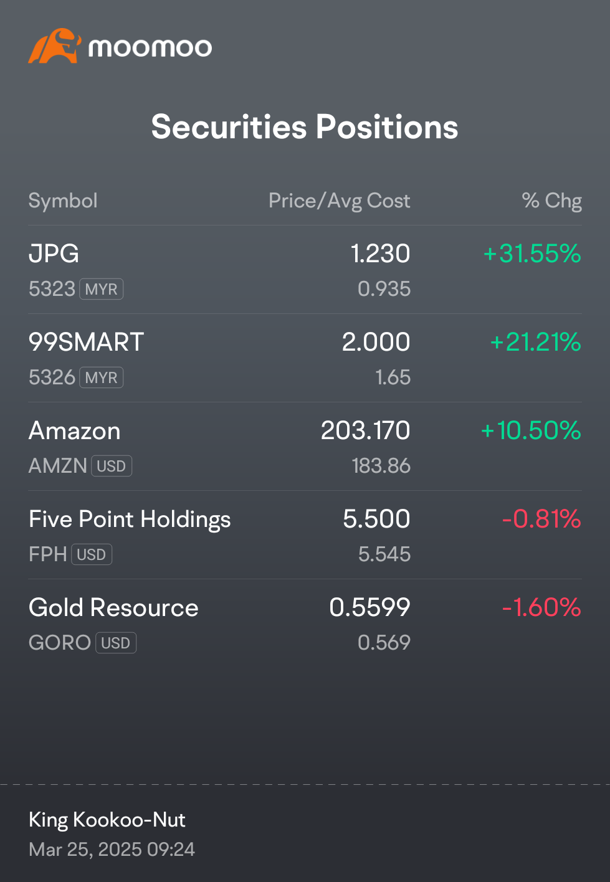This screenshot has height=882, width=610.
Task: Open Five Point Holdings position
Action: [305, 535]
